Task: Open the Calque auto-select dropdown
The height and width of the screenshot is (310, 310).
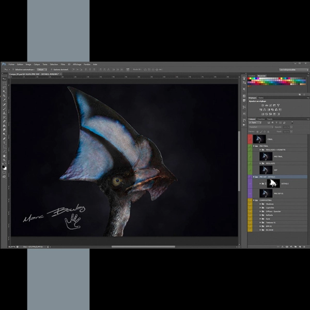Action: coord(42,70)
